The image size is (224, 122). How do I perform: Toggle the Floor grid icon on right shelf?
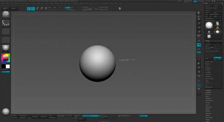click(x=199, y=41)
